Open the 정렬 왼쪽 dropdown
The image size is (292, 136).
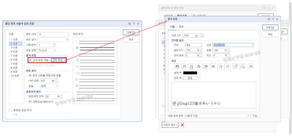click(x=49, y=86)
